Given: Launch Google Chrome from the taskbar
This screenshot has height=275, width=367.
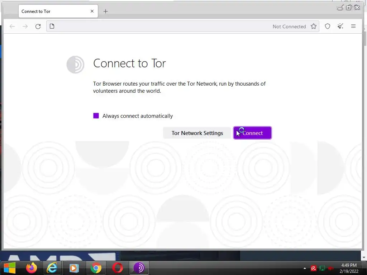Looking at the screenshot, I should (x=96, y=268).
